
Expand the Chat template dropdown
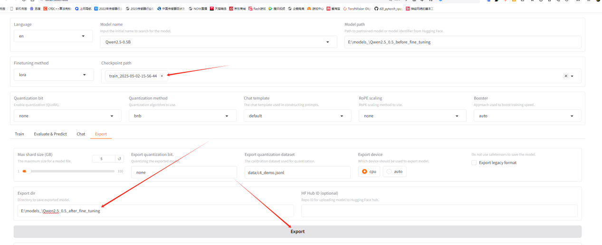coord(342,116)
